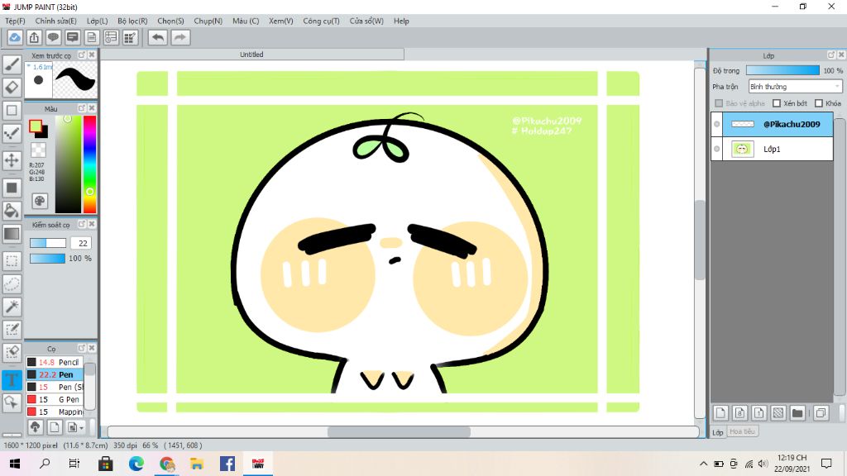Add new 1-bit layer
The height and width of the screenshot is (476, 847).
point(759,413)
